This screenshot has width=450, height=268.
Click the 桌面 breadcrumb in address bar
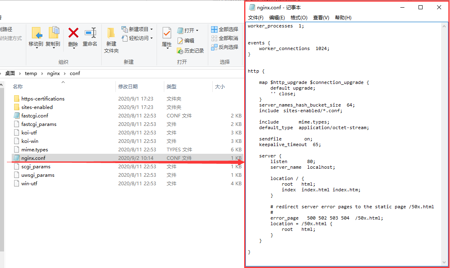(x=10, y=73)
